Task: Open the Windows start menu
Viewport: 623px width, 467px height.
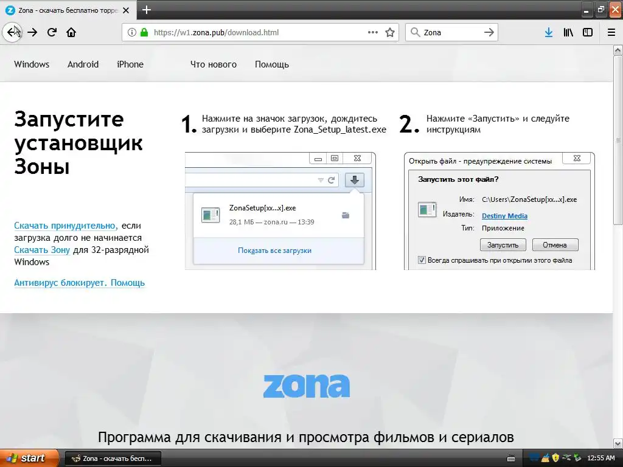Action: (x=29, y=458)
